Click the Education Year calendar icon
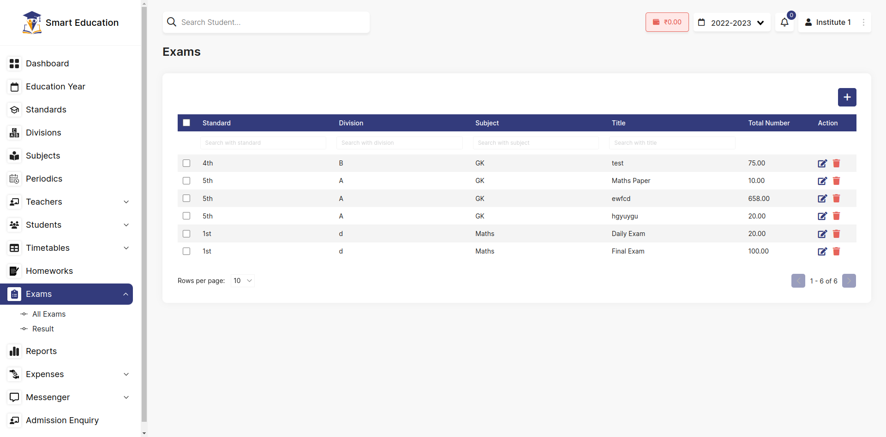Viewport: 886px width, 437px height. (15, 87)
